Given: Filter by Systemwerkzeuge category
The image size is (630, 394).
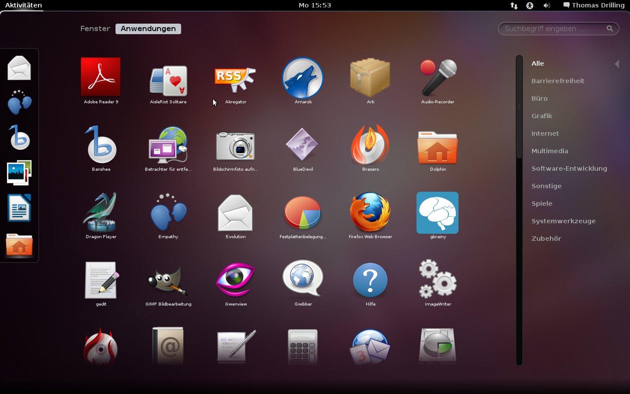Looking at the screenshot, I should 563,221.
